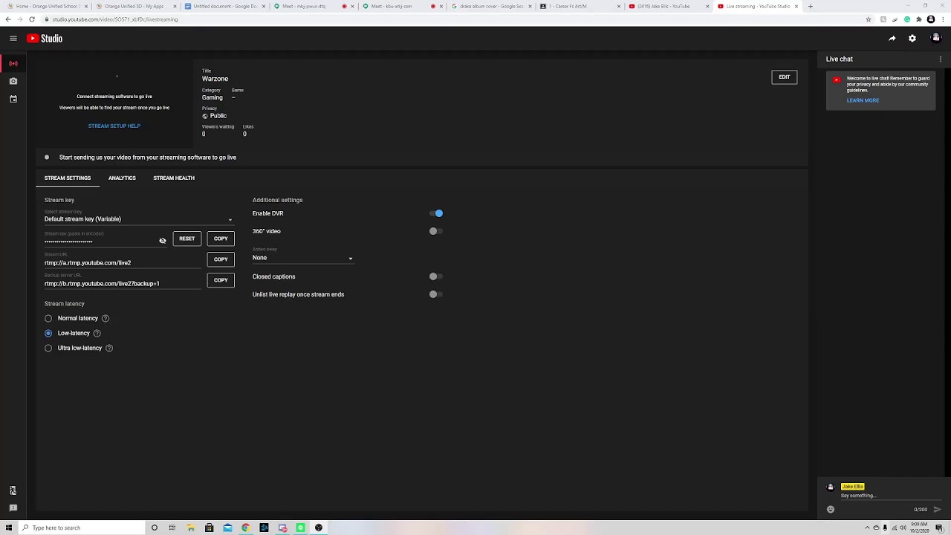Click the YouTube Studio logo
The width and height of the screenshot is (951, 535).
(45, 39)
